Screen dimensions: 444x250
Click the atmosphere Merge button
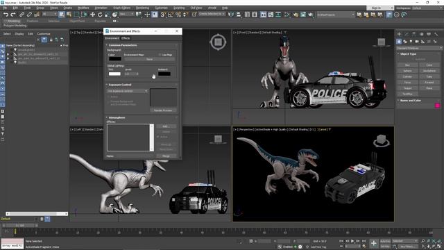pos(166,156)
